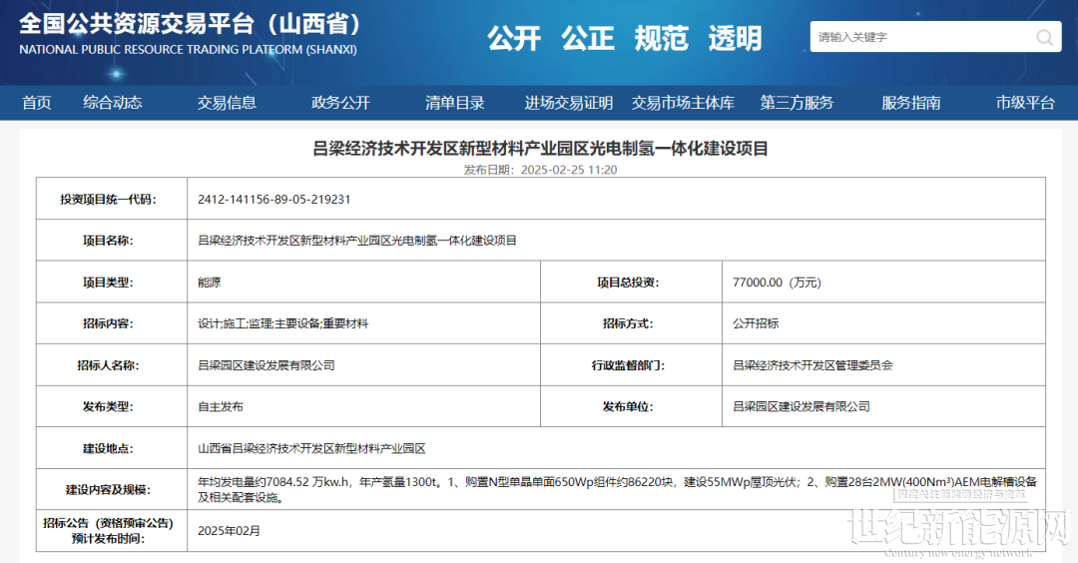Click the 招标方式 label
The height and width of the screenshot is (563, 1078).
click(x=628, y=323)
